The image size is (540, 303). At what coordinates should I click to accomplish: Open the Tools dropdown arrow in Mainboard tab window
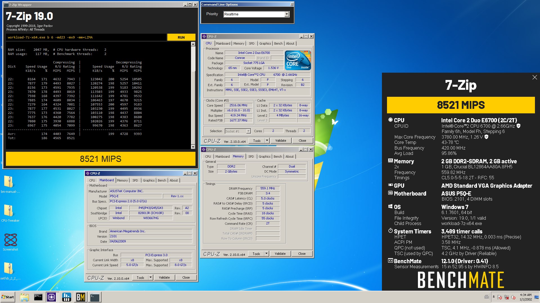coord(150,277)
